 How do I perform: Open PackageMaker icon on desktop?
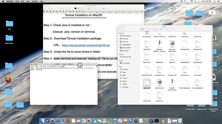point(8,81)
